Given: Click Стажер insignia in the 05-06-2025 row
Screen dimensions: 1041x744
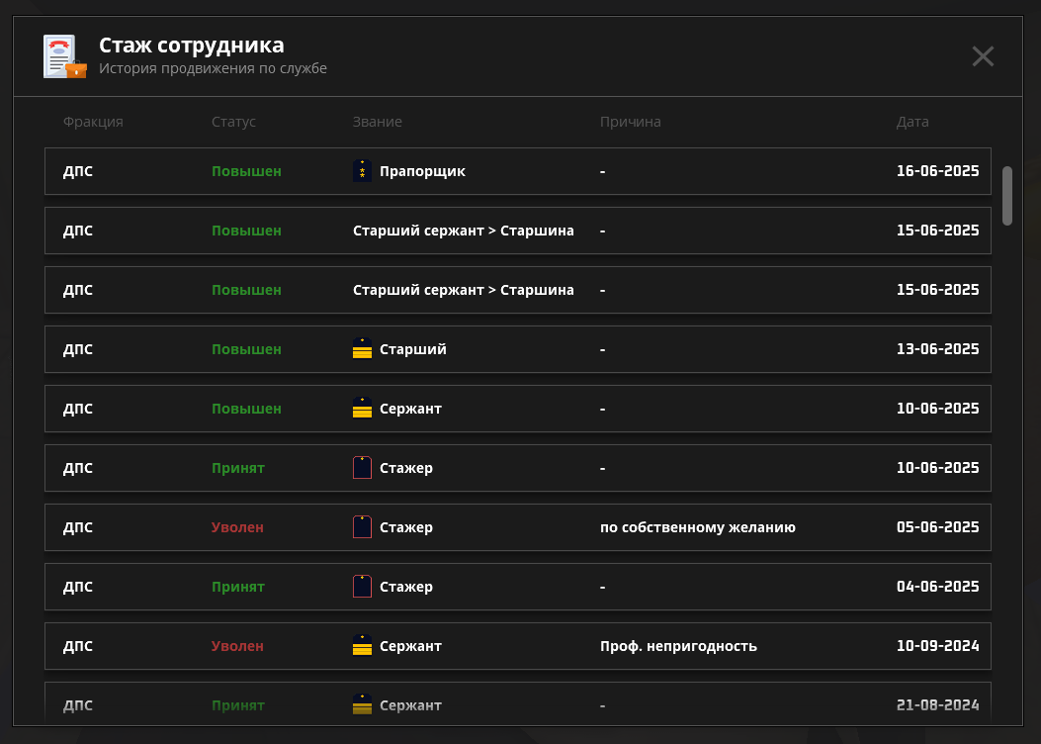Looking at the screenshot, I should (362, 527).
